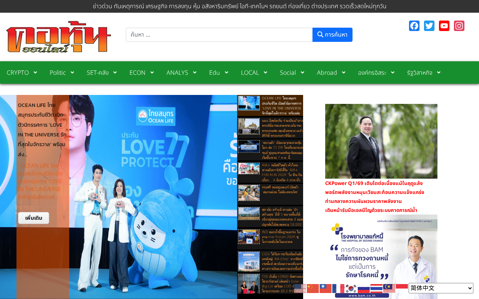Select the TSE LONGi story thumbnail
Screen dimensions: 479x299
[249, 284]
